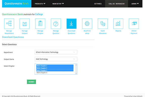Click the Exam Allocation label text
This screenshot has width=145, height=97.
103,32
